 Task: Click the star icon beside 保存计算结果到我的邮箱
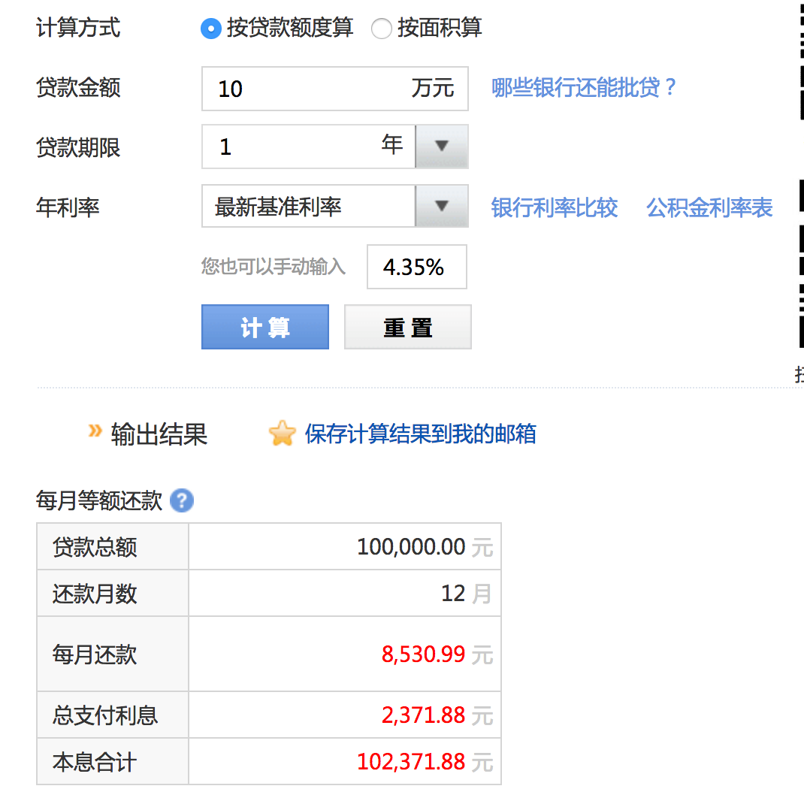[x=282, y=434]
